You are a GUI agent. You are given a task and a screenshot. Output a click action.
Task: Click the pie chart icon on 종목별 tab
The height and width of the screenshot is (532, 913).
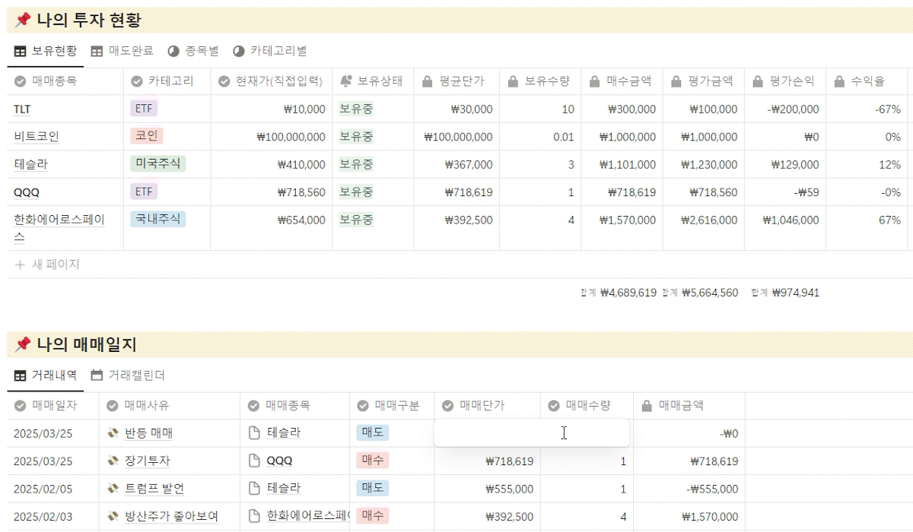[x=173, y=51]
